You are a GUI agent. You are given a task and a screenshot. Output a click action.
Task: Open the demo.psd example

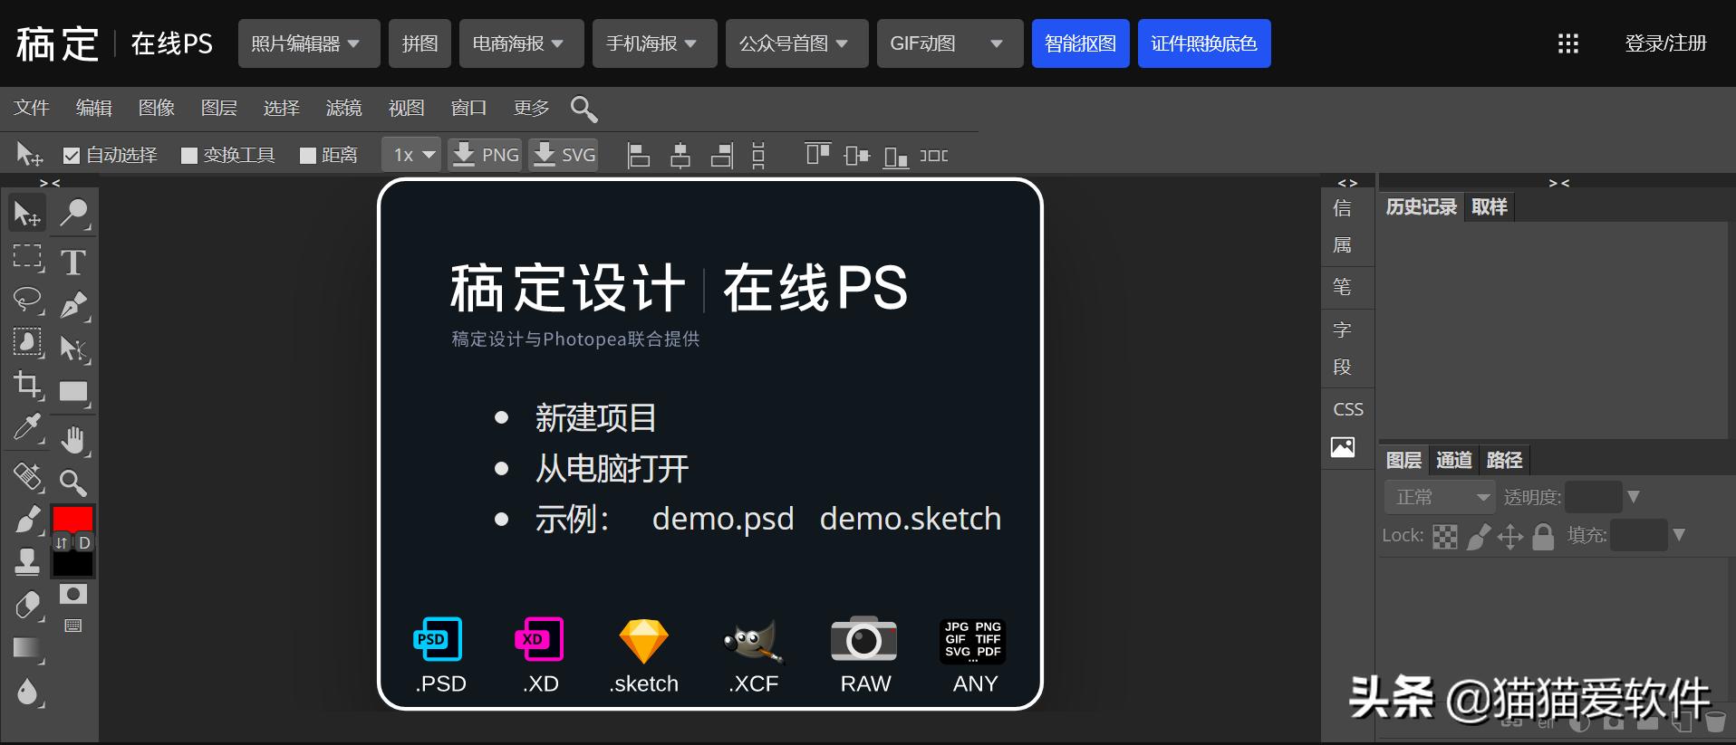723,519
